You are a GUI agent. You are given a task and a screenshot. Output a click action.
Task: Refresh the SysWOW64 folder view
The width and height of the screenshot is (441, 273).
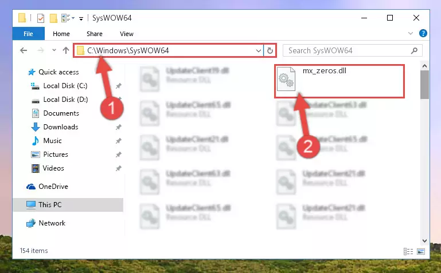[270, 50]
